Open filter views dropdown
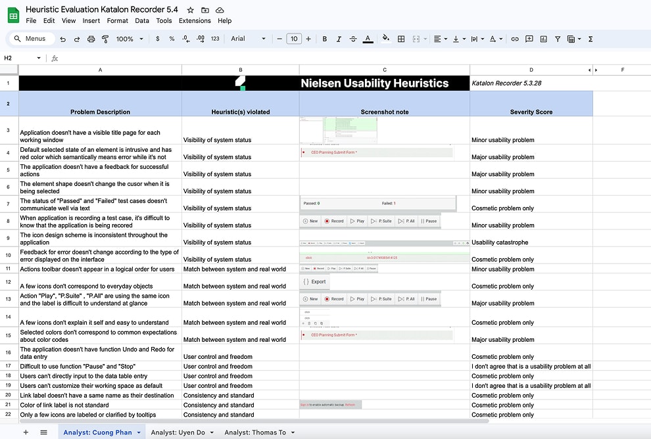The width and height of the screenshot is (651, 439). pyautogui.click(x=579, y=39)
